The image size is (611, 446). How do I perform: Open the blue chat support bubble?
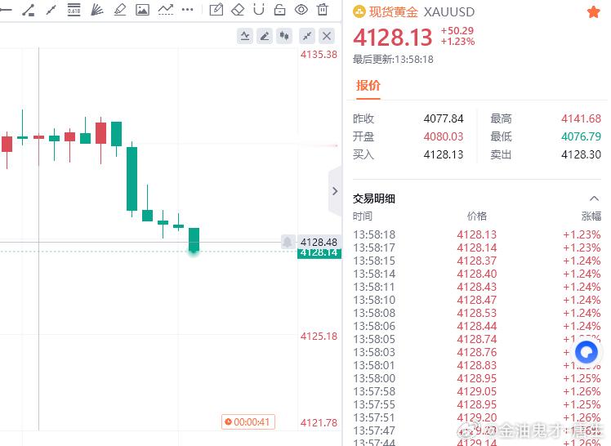(586, 352)
